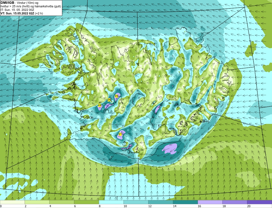
Task: Click the '8' value on the legend scale
Action: 100,206
